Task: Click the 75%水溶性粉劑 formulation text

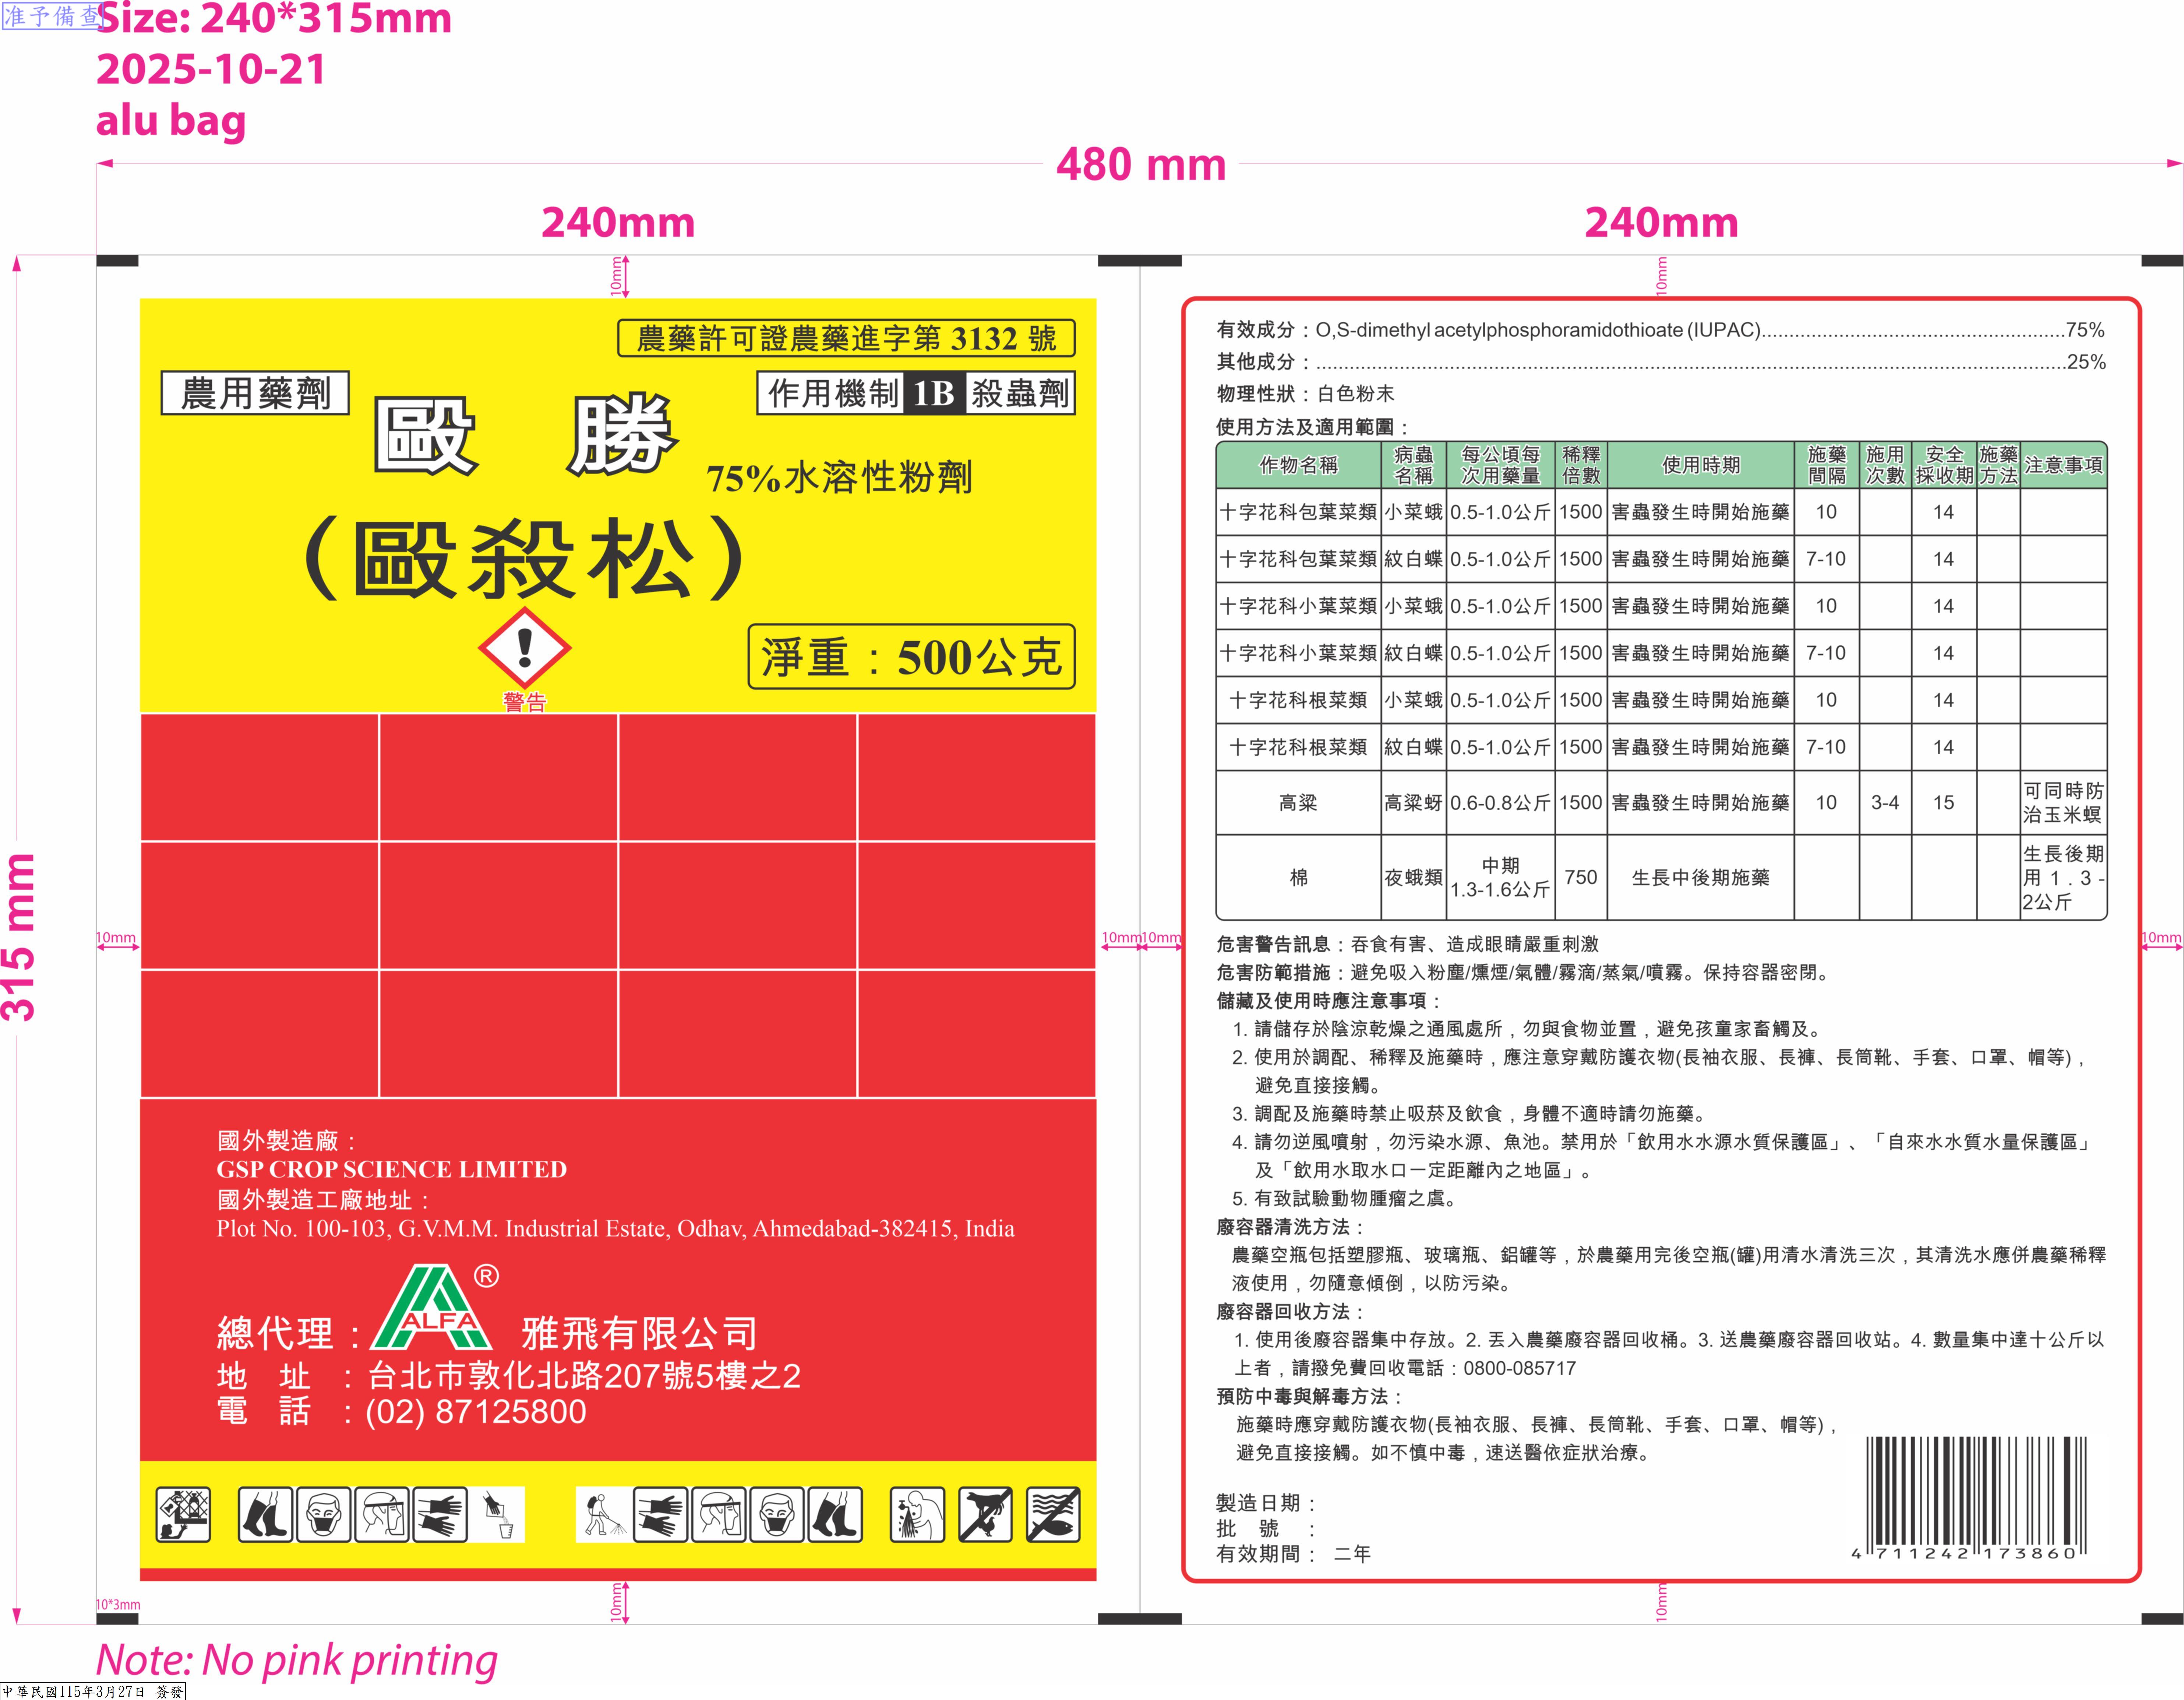Action: (839, 478)
